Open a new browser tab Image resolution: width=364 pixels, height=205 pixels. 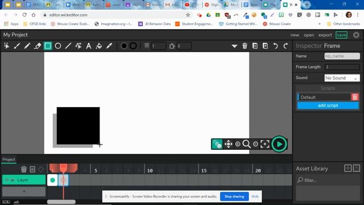[x=307, y=5]
